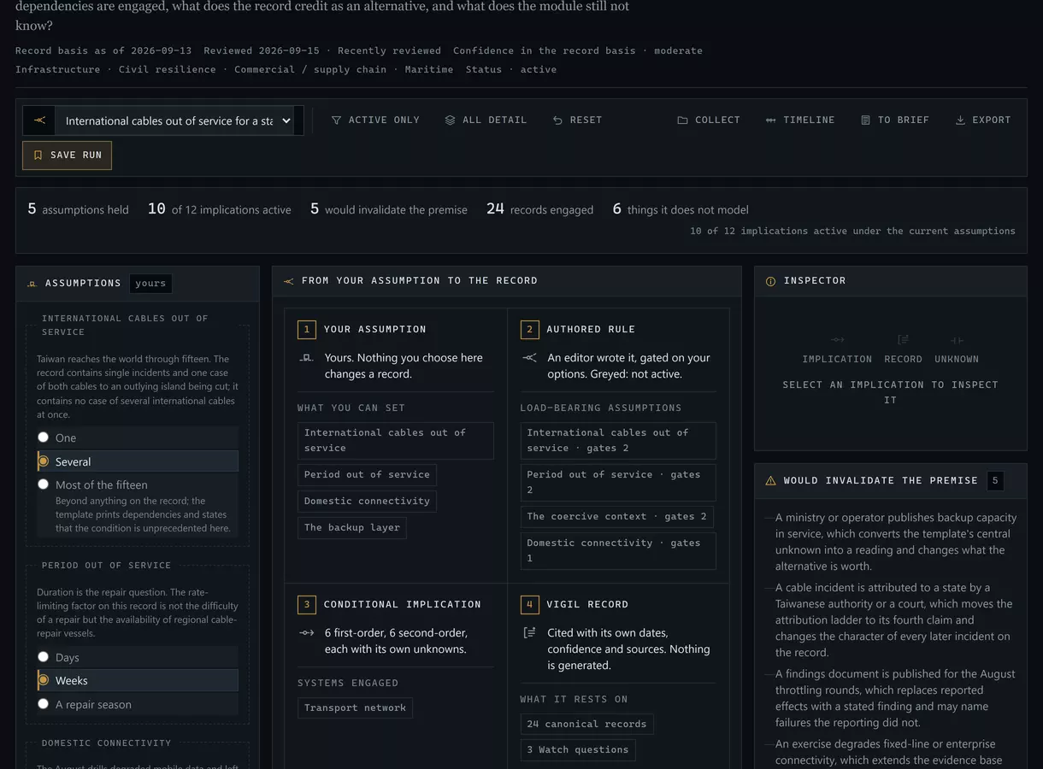1043x769 pixels.
Task: Click the ALL DETAIL button
Action: (x=486, y=120)
